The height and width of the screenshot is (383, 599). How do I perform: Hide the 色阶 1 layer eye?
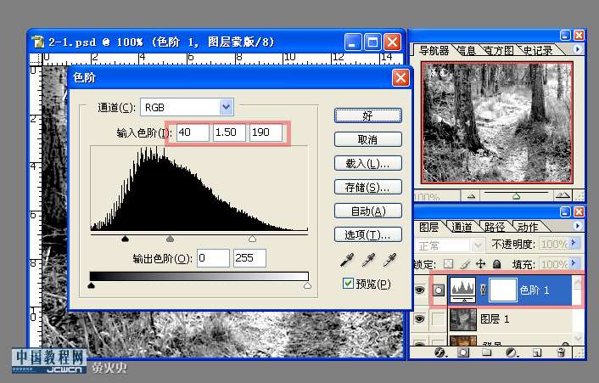click(x=420, y=290)
